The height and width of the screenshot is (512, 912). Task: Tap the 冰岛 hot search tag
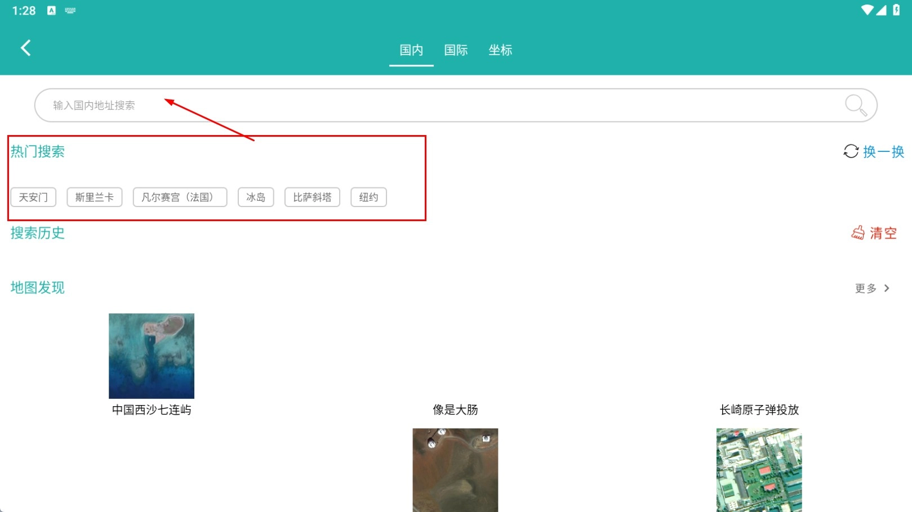pos(256,197)
